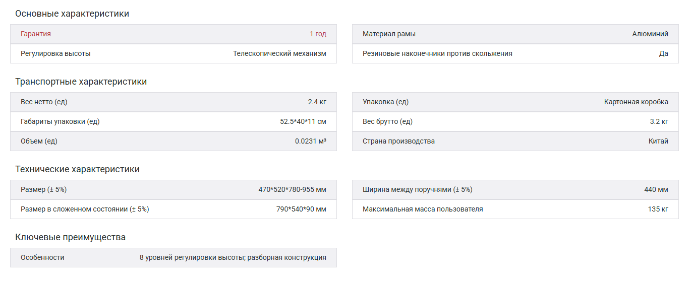Click the 52.5*40*11 см dimensions value
The image size is (691, 281).
[303, 121]
